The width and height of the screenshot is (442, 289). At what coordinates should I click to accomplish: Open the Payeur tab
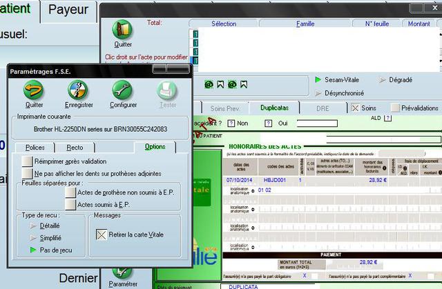(x=69, y=10)
